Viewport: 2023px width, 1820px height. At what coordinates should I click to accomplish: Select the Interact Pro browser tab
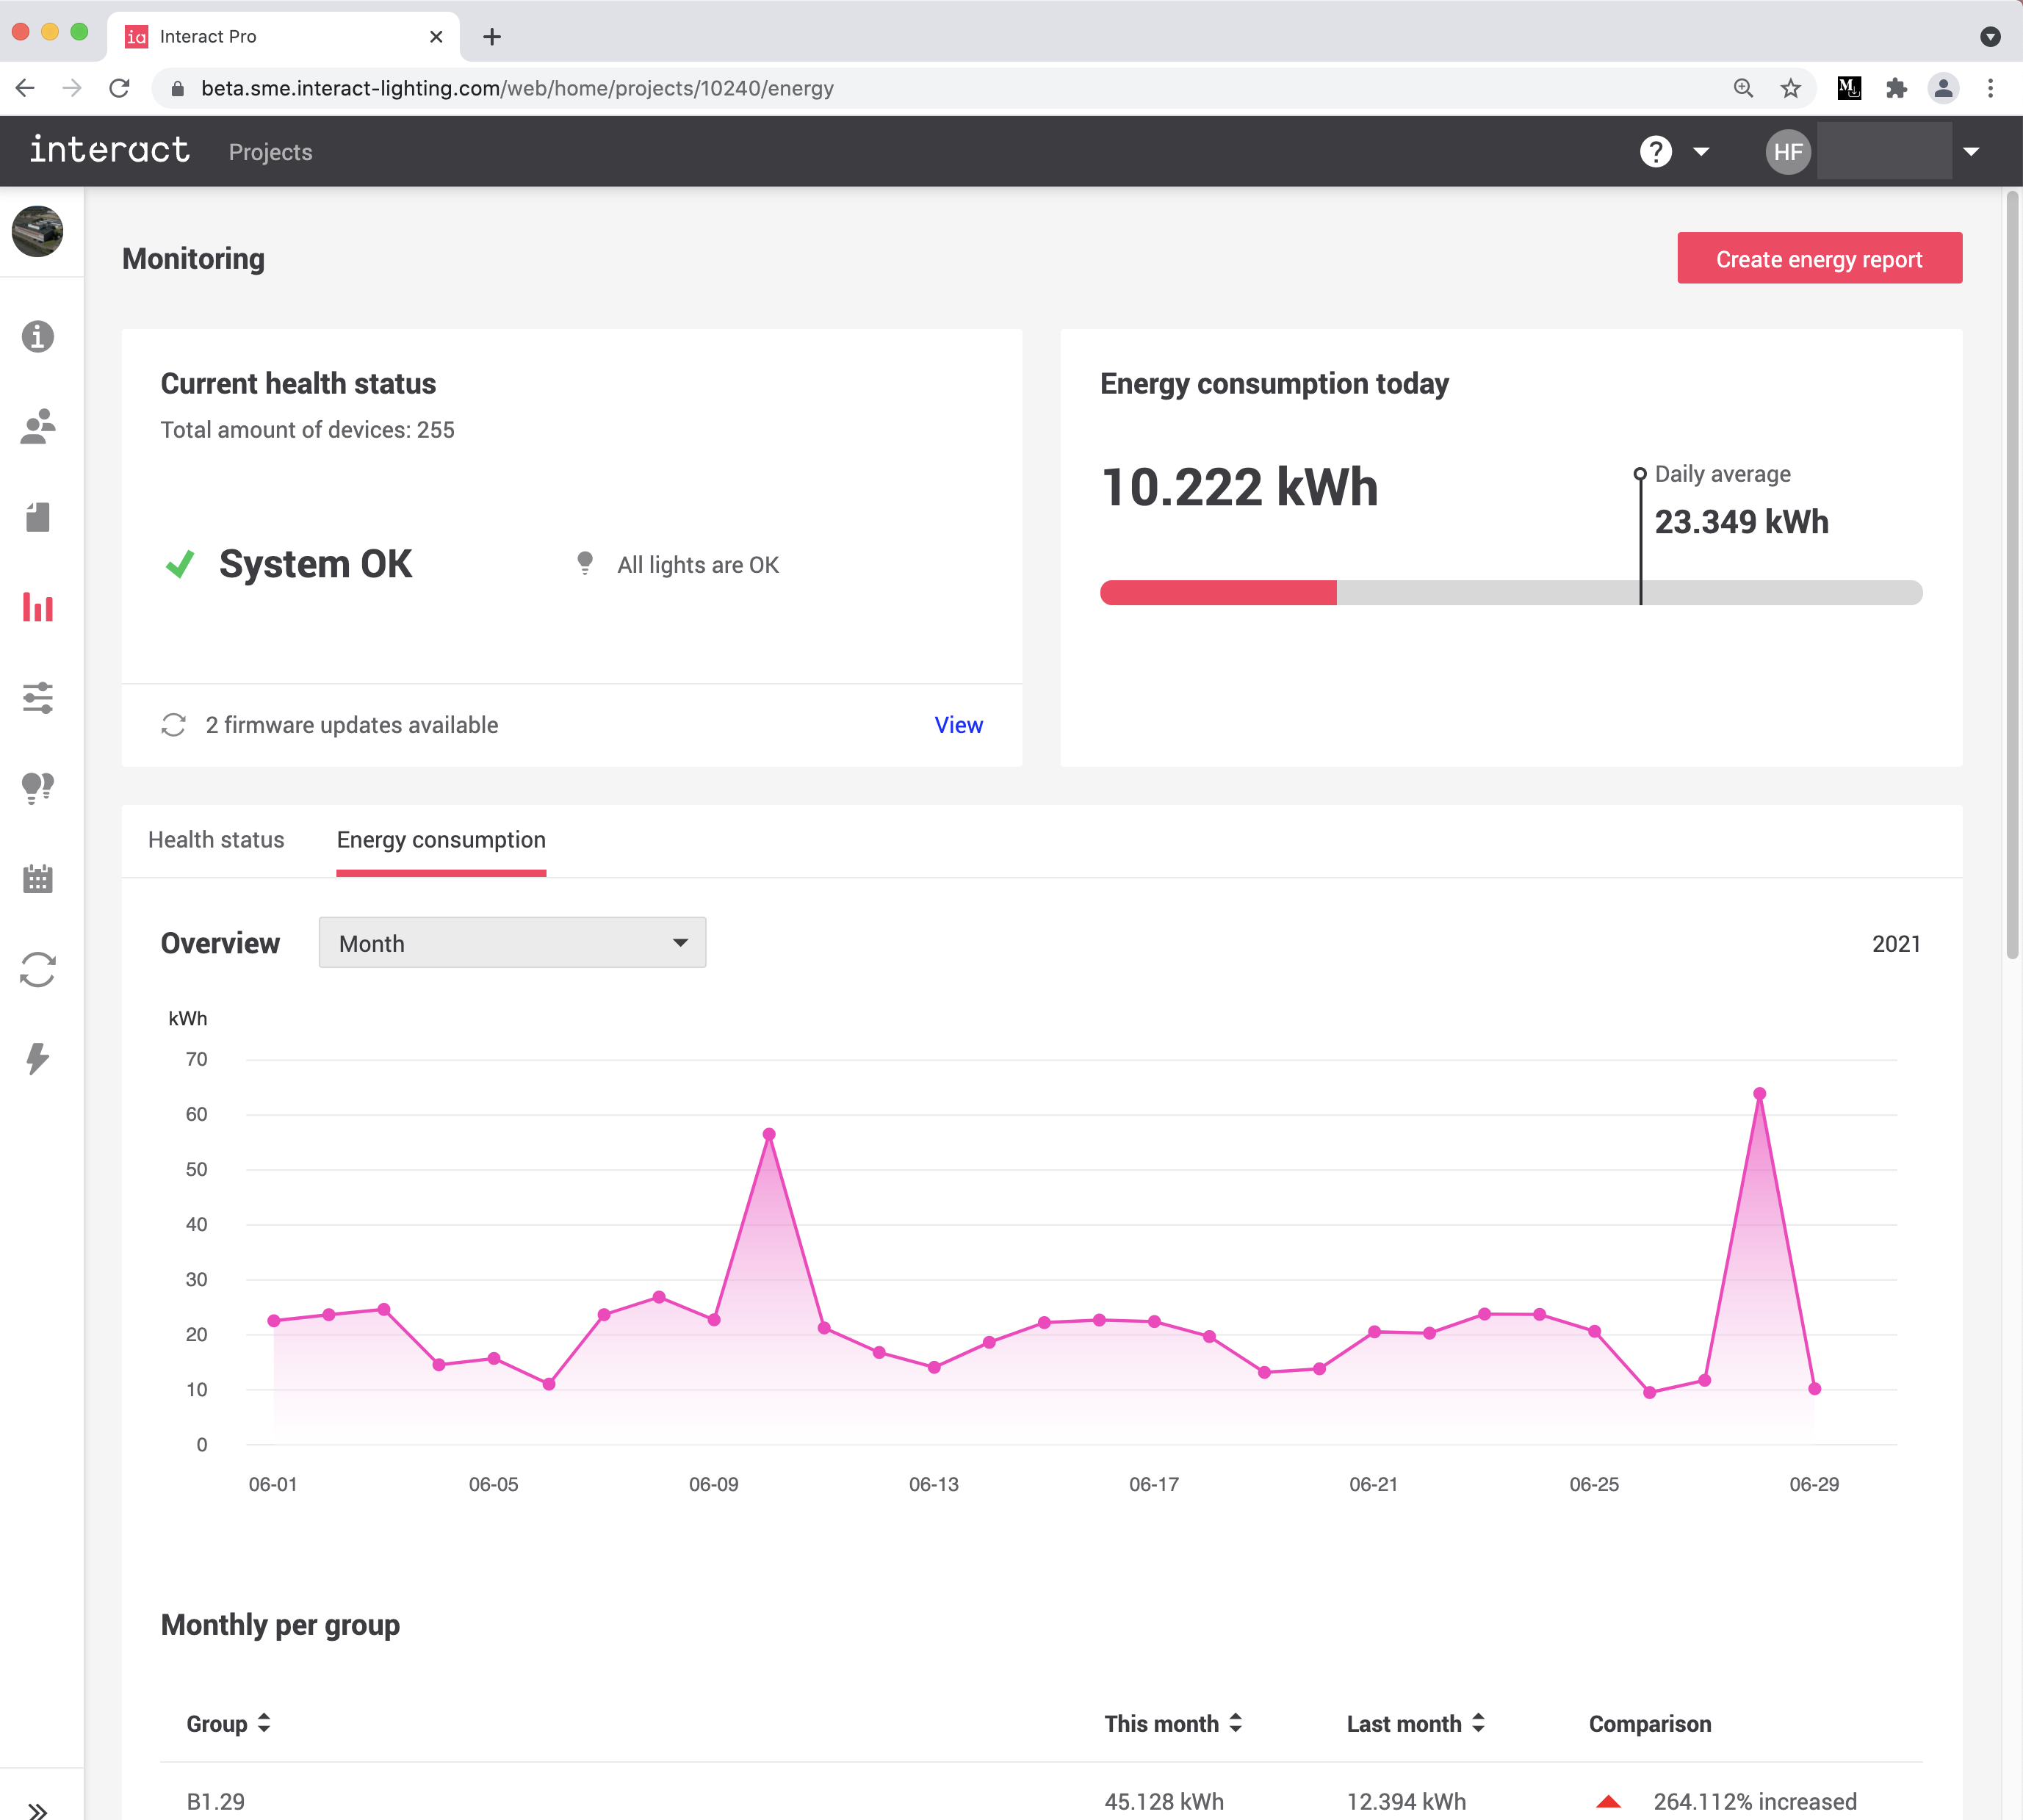pyautogui.click(x=283, y=37)
